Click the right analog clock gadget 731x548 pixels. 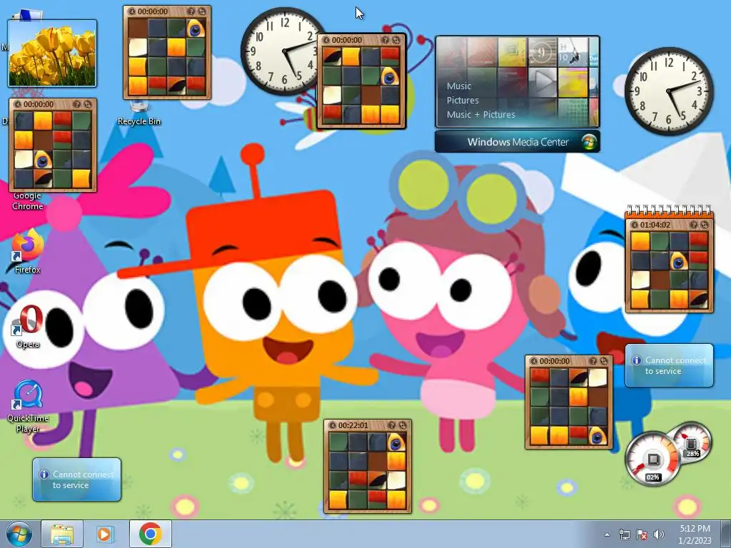pyautogui.click(x=669, y=91)
